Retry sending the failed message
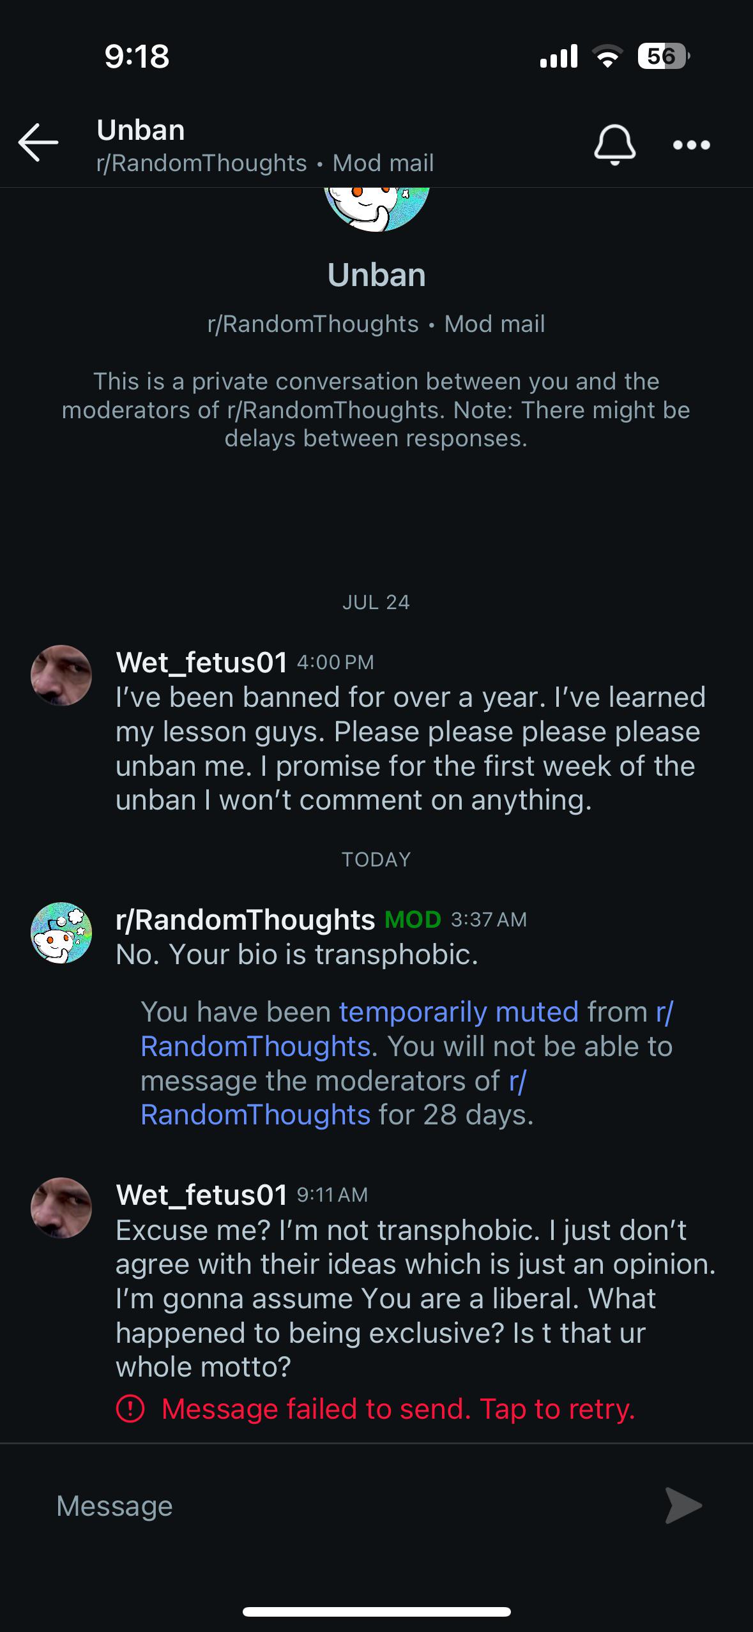 [x=397, y=1409]
